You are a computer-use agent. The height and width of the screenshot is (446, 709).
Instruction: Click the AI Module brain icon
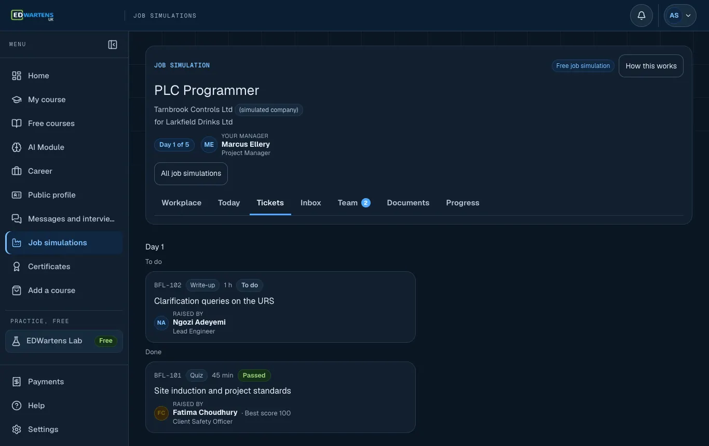point(17,147)
